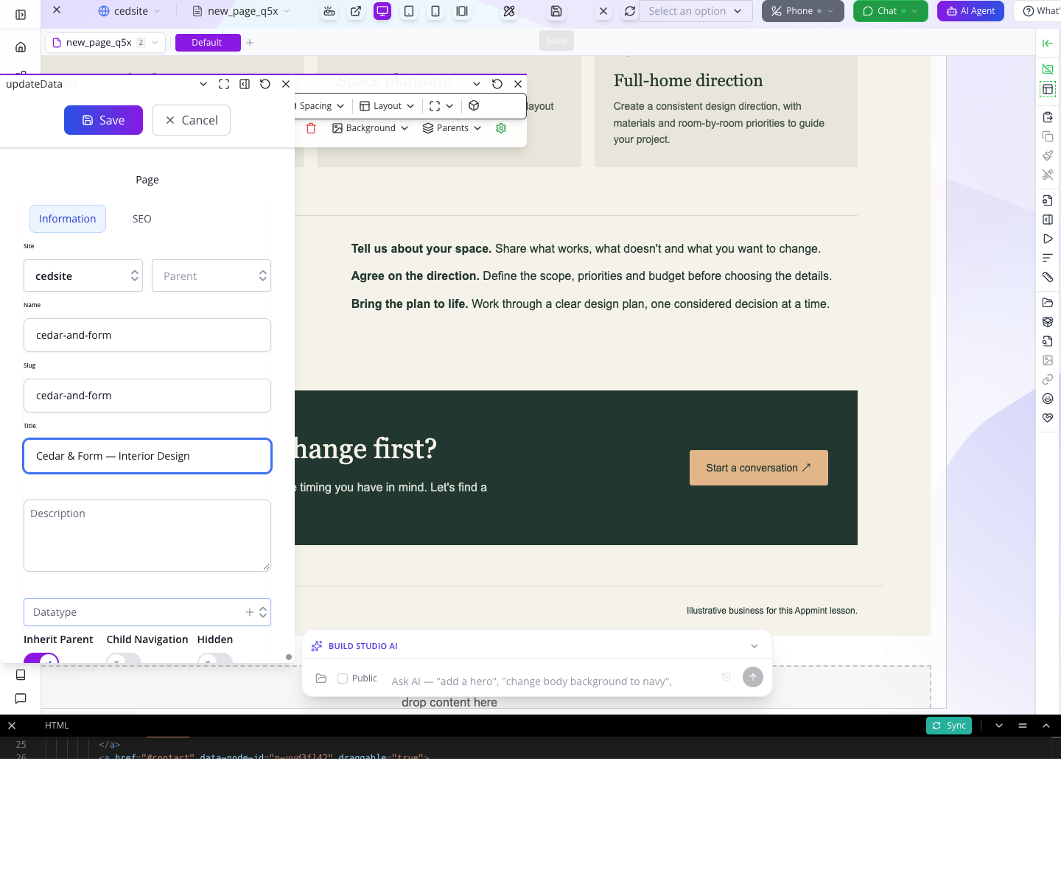Open the comments icon in left sidebar
This screenshot has width=1061, height=884.
tap(21, 698)
